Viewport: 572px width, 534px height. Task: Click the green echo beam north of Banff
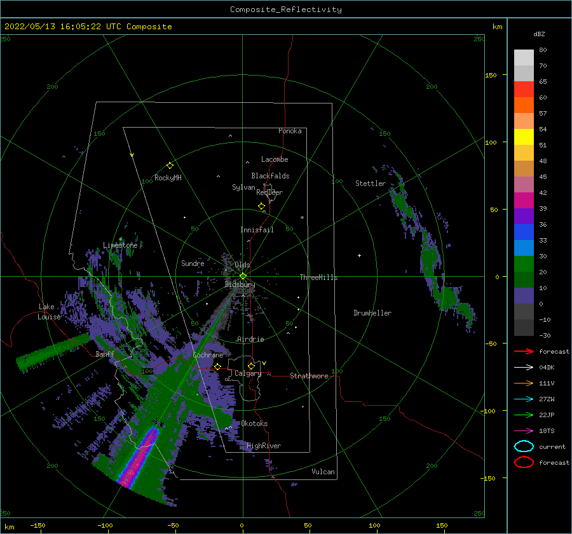pyautogui.click(x=53, y=353)
